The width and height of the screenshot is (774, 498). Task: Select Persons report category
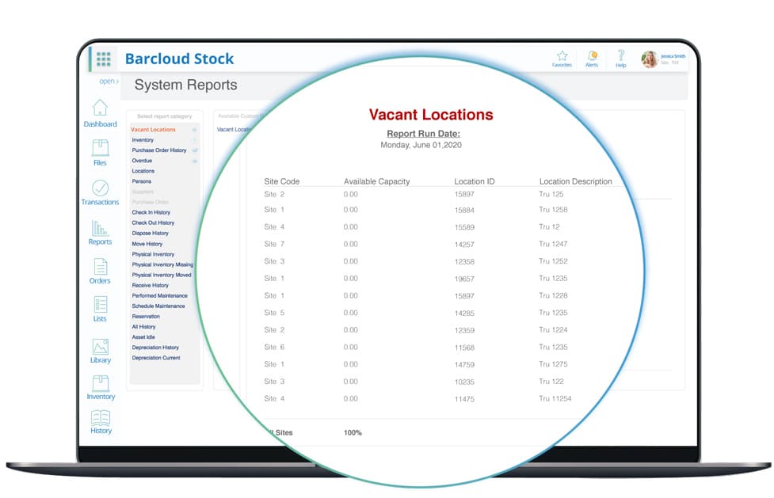coord(142,181)
